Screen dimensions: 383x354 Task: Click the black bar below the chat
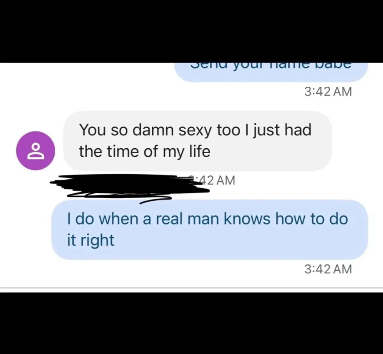coord(191,323)
